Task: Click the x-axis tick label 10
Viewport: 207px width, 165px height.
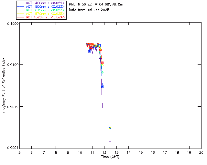Action: 80,152
